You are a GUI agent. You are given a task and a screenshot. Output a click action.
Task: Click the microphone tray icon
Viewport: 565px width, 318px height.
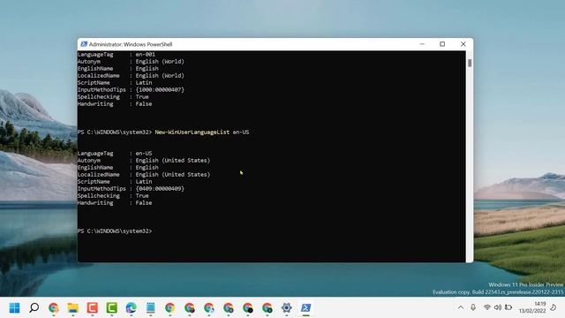(473, 307)
